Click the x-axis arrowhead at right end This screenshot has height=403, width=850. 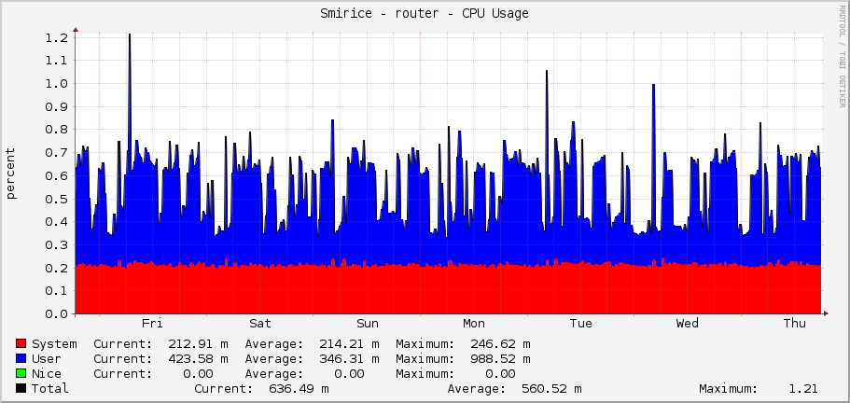coord(826,313)
